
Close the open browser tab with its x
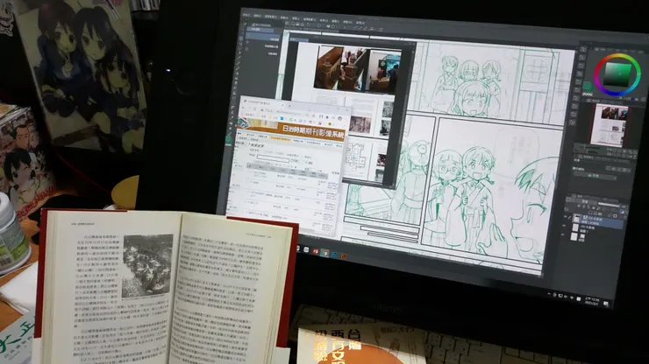click(x=282, y=105)
